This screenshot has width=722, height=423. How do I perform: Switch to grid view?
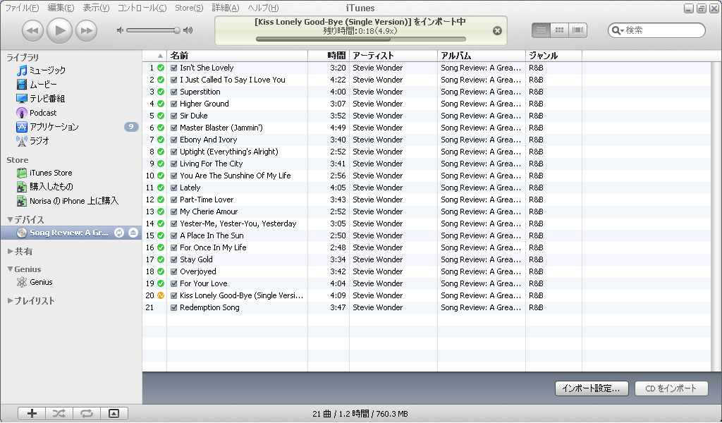pyautogui.click(x=559, y=30)
